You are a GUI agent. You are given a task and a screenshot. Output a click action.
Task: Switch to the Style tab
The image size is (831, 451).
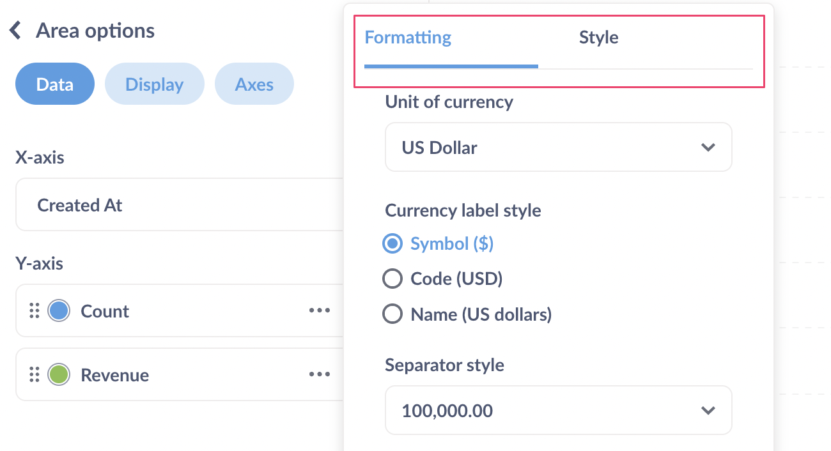(x=598, y=37)
